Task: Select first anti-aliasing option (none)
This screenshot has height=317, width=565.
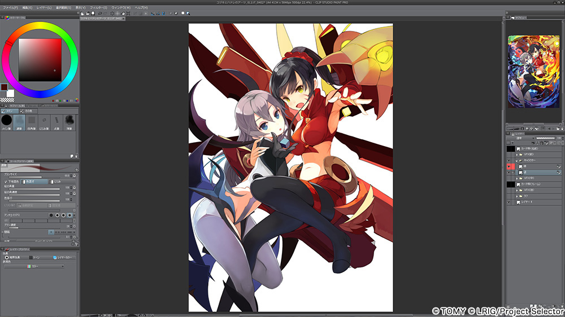Action: (x=51, y=215)
